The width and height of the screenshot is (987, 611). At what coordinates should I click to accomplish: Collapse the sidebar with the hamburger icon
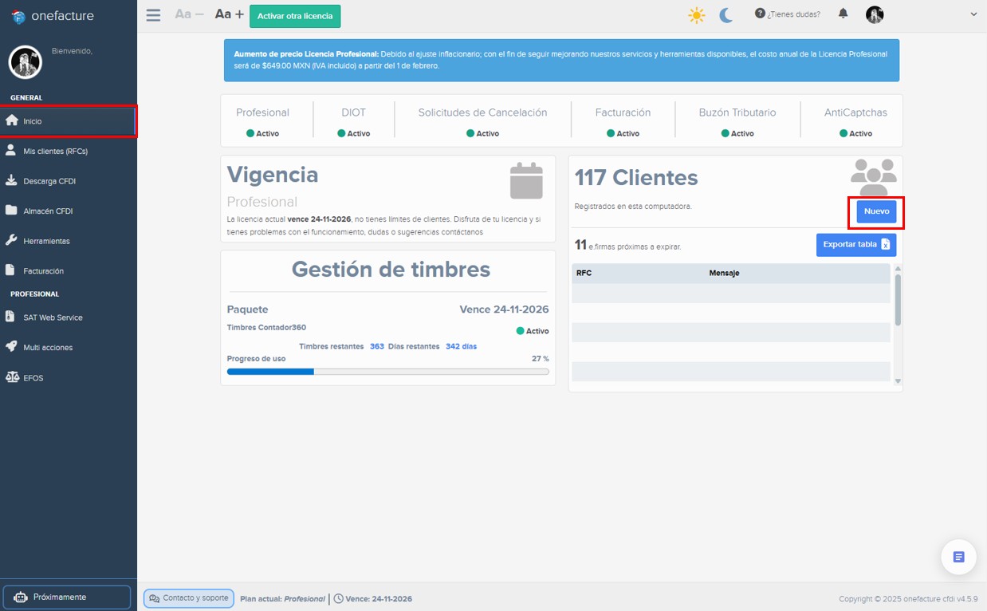[x=153, y=14]
